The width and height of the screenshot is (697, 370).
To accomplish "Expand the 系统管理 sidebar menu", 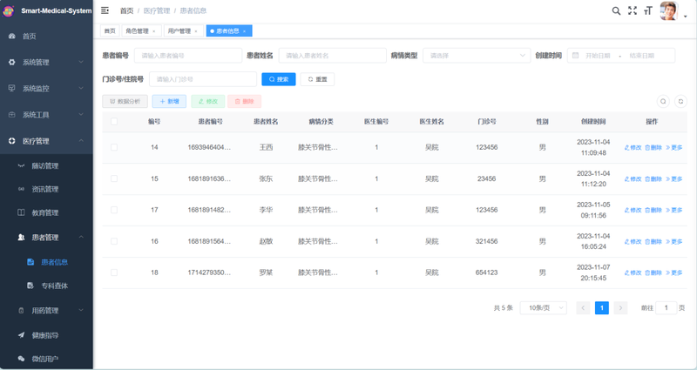I will click(x=46, y=62).
